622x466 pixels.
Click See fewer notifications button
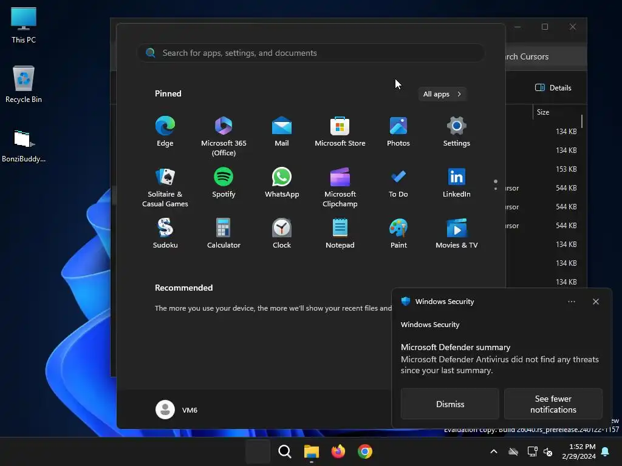pyautogui.click(x=553, y=404)
